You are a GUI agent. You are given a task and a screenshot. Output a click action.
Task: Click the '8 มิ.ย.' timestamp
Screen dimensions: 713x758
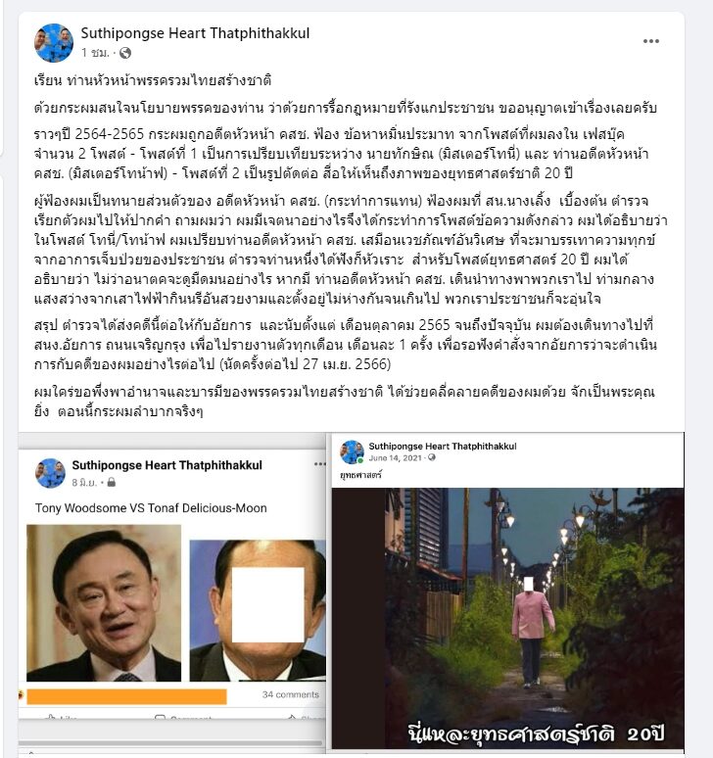[x=84, y=483]
